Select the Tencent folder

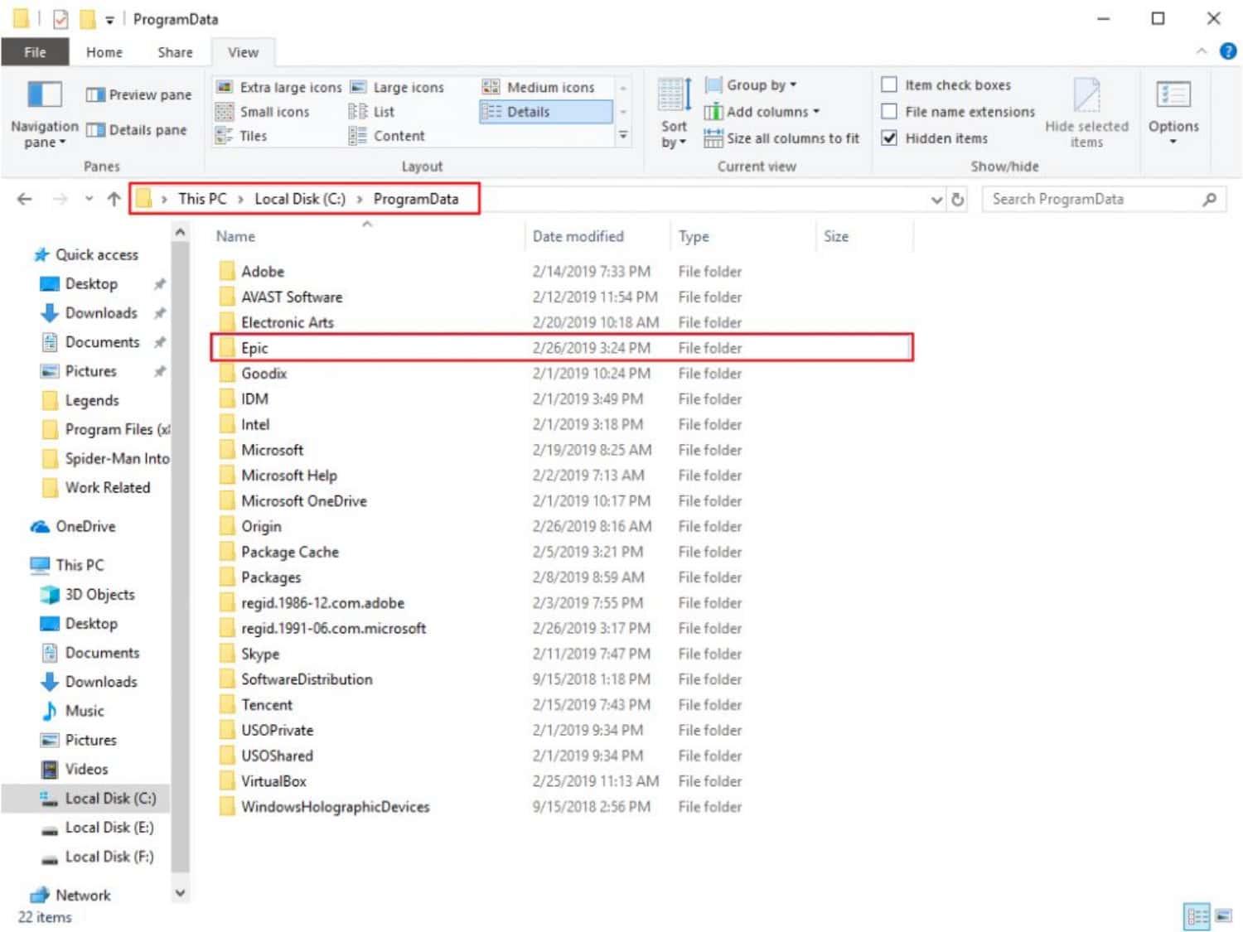[562, 705]
